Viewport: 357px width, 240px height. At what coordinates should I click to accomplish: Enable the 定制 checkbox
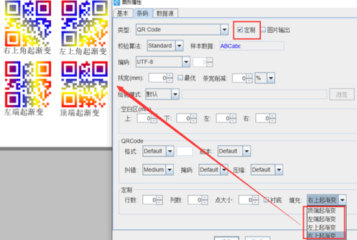pyautogui.click(x=240, y=29)
